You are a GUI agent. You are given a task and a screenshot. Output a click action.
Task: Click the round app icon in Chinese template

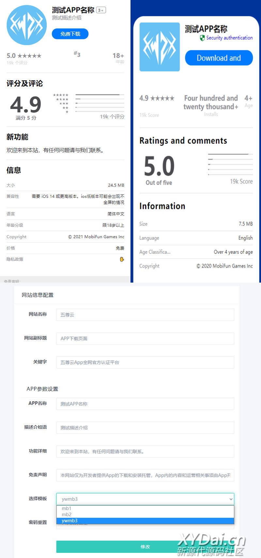click(x=27, y=25)
